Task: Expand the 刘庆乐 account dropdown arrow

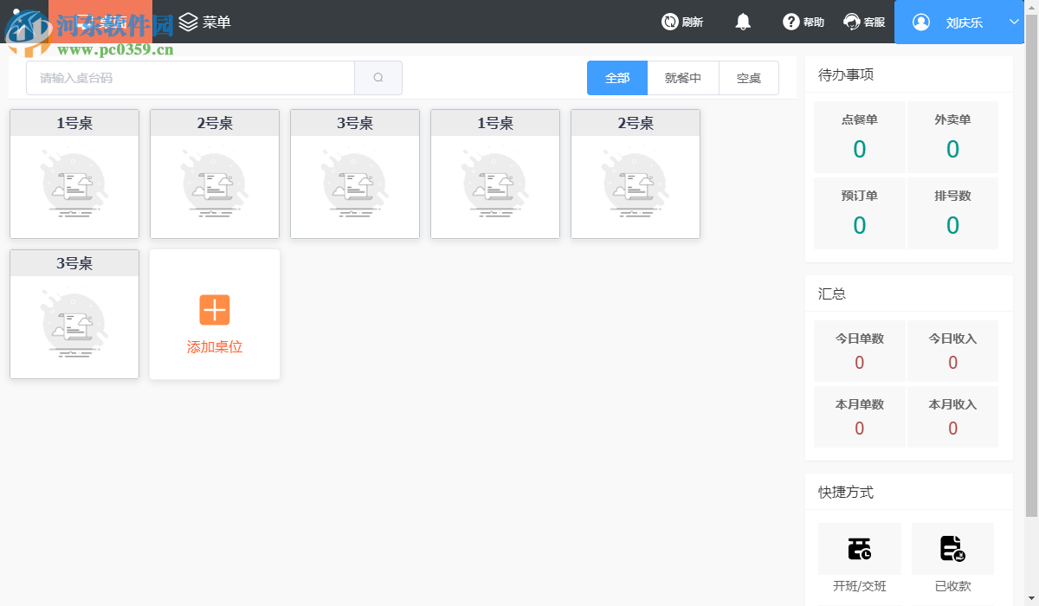Action: pyautogui.click(x=1015, y=22)
